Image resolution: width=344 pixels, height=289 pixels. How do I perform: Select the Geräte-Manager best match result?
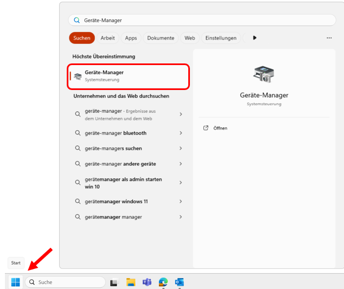pyautogui.click(x=129, y=76)
